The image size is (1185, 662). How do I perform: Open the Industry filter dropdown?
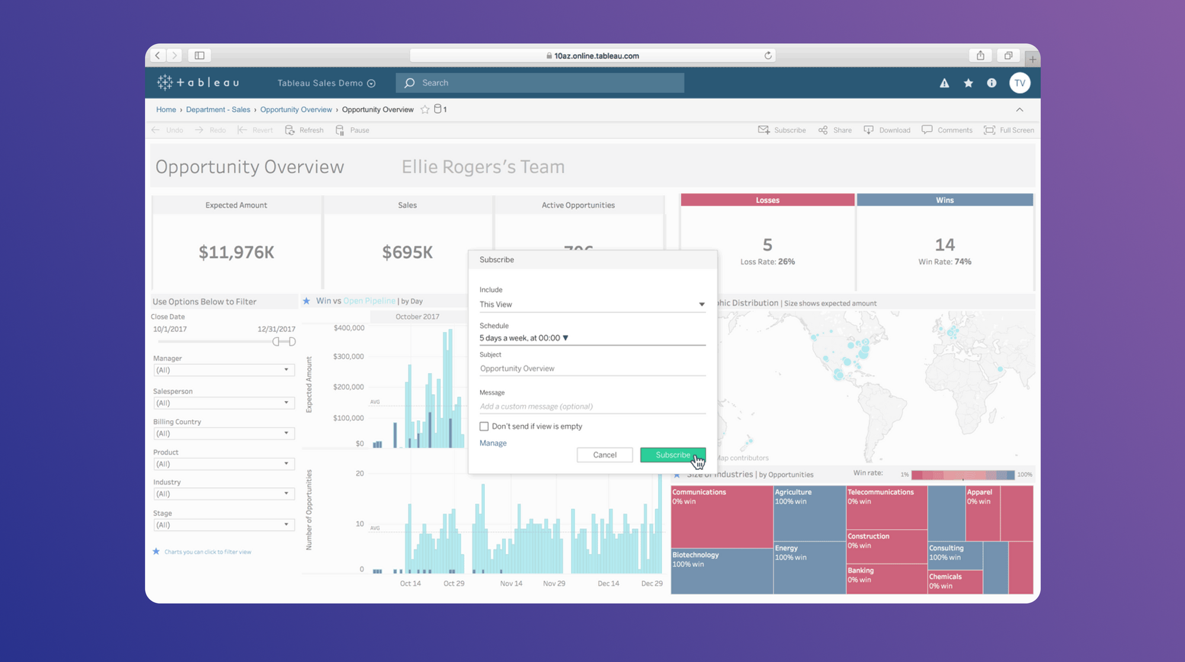(x=223, y=494)
